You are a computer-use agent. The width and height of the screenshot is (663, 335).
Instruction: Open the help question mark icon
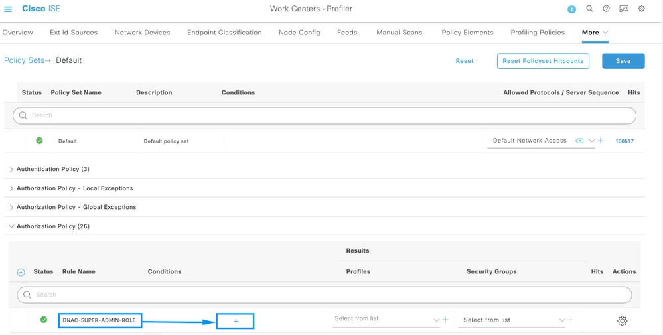coord(607,9)
